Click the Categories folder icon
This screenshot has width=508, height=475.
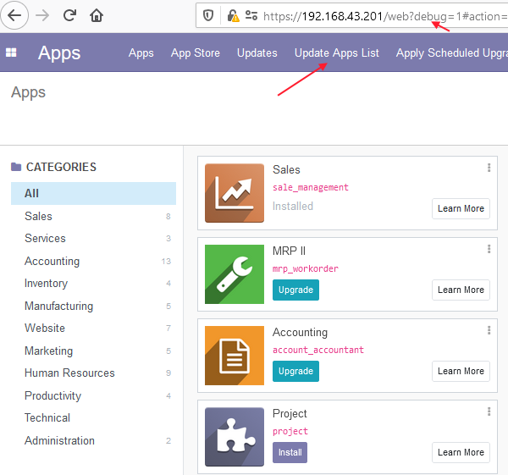click(16, 167)
